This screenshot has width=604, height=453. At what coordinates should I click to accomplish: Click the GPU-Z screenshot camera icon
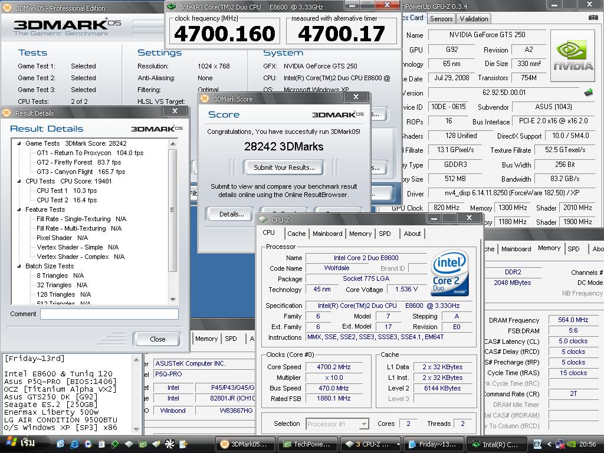[593, 18]
